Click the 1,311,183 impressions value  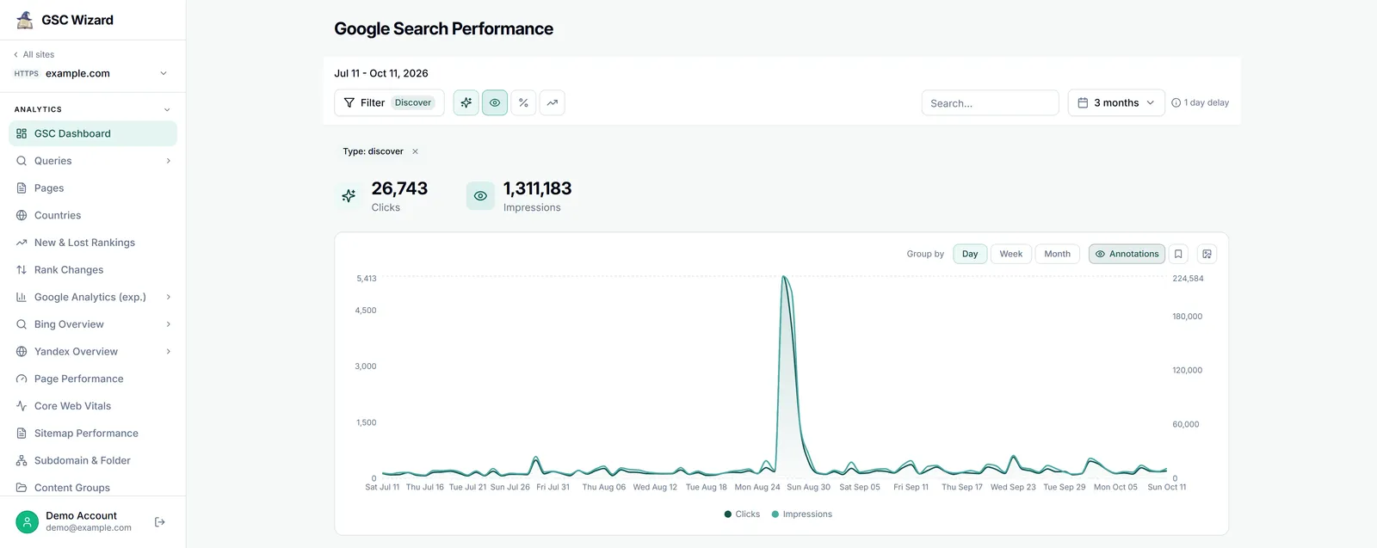coord(538,188)
